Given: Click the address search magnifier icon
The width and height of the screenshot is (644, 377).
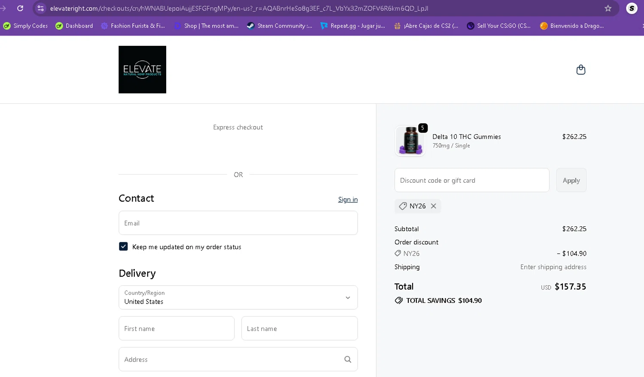Looking at the screenshot, I should tap(348, 359).
